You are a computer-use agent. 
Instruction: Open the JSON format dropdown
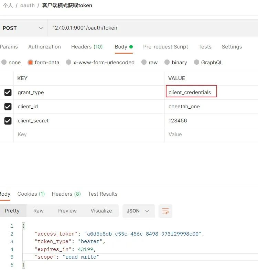point(138,211)
